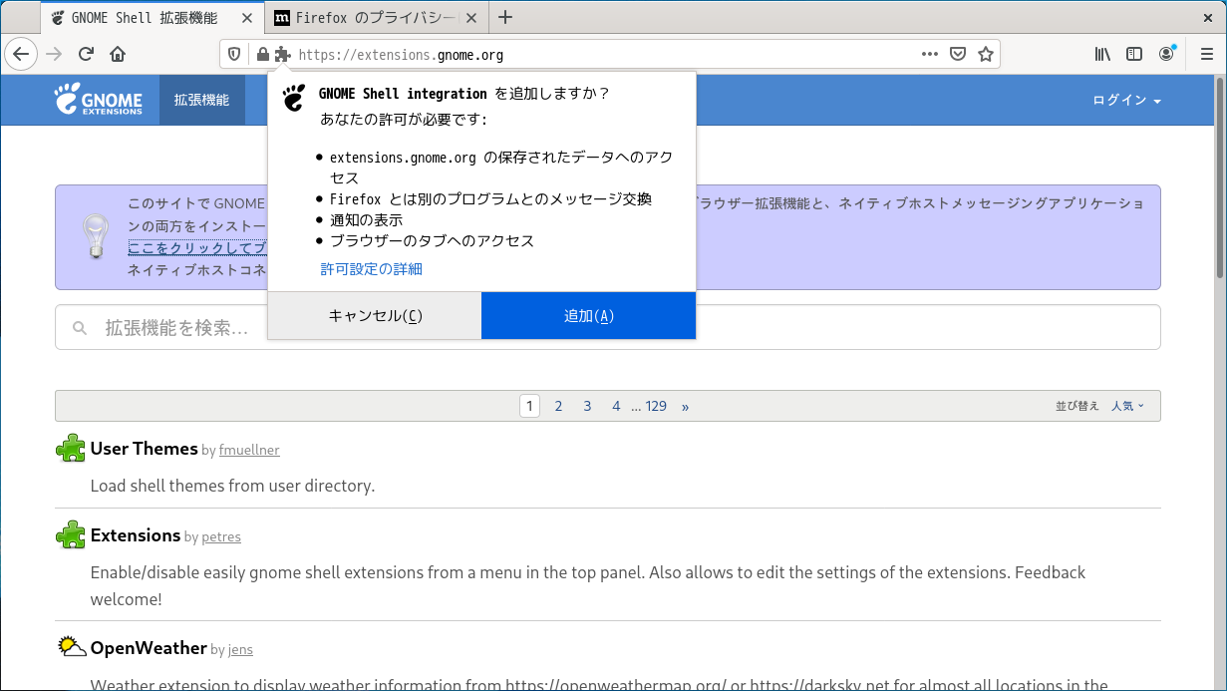Open the 人気 sort dropdown
The width and height of the screenshot is (1227, 691).
point(1127,406)
